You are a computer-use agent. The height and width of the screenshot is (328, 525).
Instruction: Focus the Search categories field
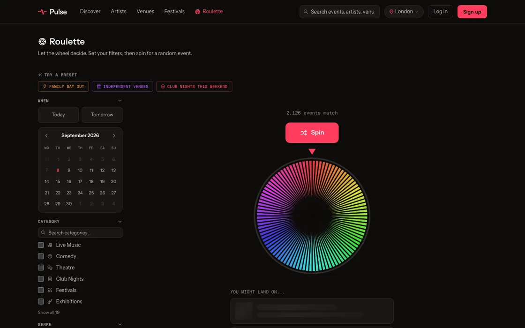coord(80,232)
